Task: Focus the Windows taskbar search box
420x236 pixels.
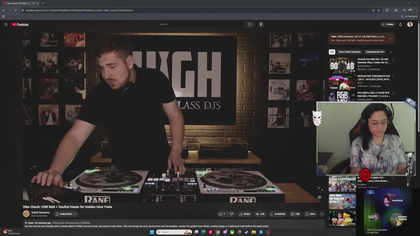Action: [x=174, y=232]
